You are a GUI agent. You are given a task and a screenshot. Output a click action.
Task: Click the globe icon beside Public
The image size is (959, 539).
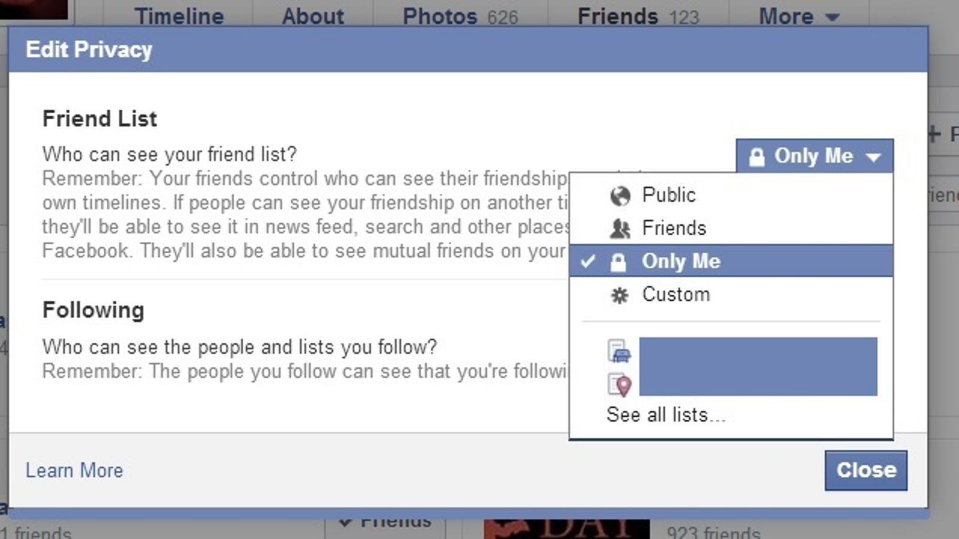pos(620,196)
